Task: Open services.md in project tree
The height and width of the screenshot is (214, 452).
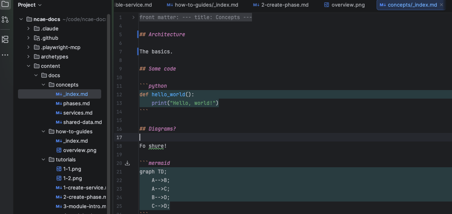Action: point(78,113)
